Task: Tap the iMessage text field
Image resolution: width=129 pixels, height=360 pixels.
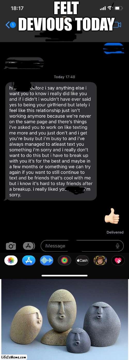Action: pyautogui.click(x=82, y=246)
